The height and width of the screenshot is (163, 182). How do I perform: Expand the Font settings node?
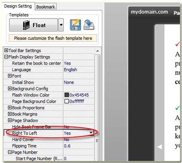(10, 76)
